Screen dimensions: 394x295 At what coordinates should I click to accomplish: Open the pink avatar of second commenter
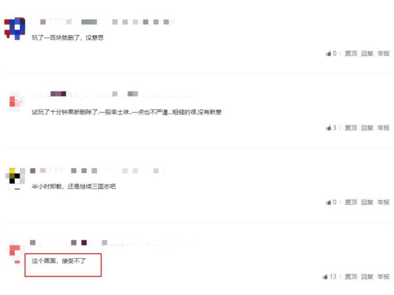(x=15, y=101)
